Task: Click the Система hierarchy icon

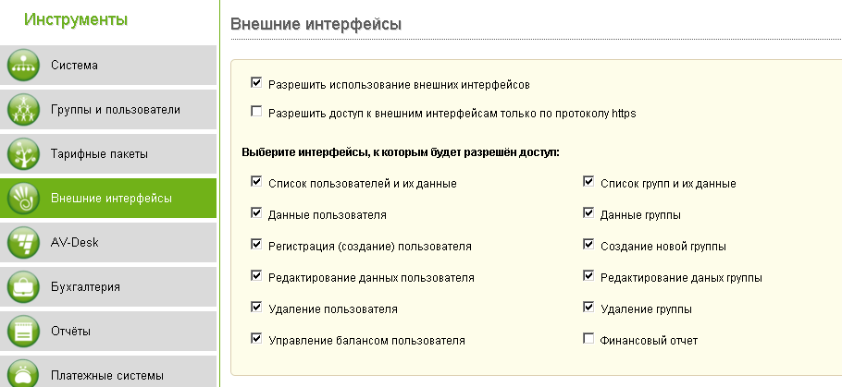Action: click(23, 66)
